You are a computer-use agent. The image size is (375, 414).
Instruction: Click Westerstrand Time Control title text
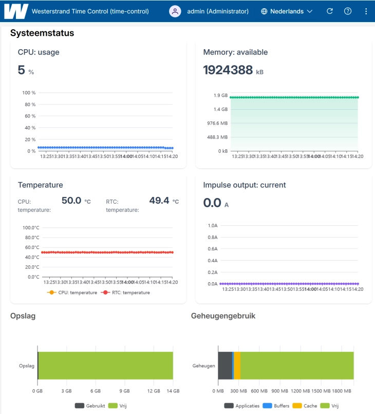[x=90, y=11]
